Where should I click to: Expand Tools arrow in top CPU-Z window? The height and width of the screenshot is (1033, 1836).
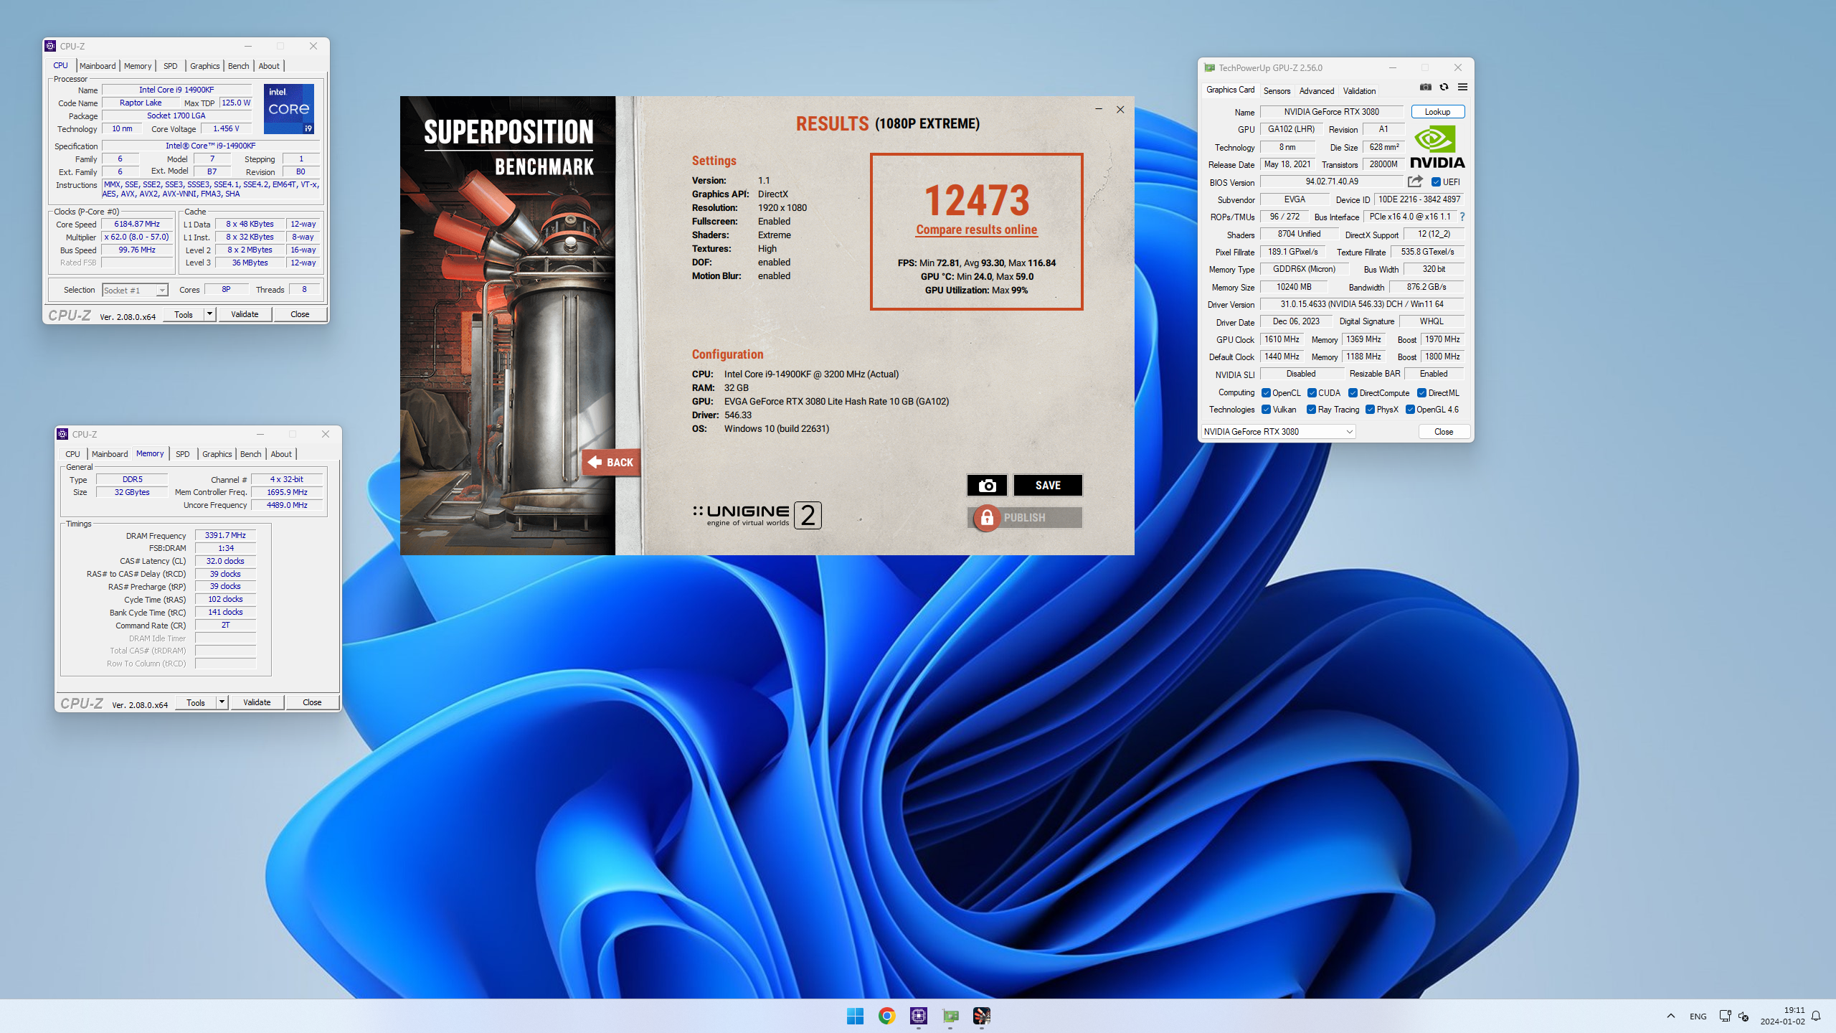209,314
